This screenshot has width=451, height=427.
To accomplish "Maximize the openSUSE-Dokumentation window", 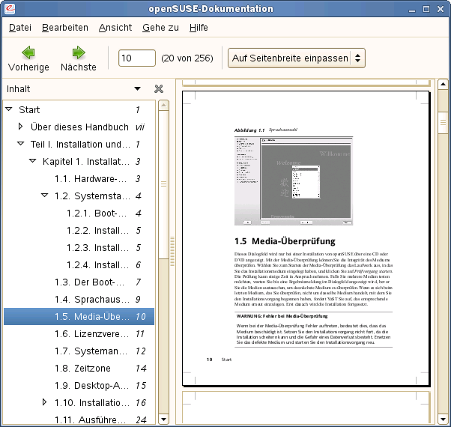I will (426, 9).
